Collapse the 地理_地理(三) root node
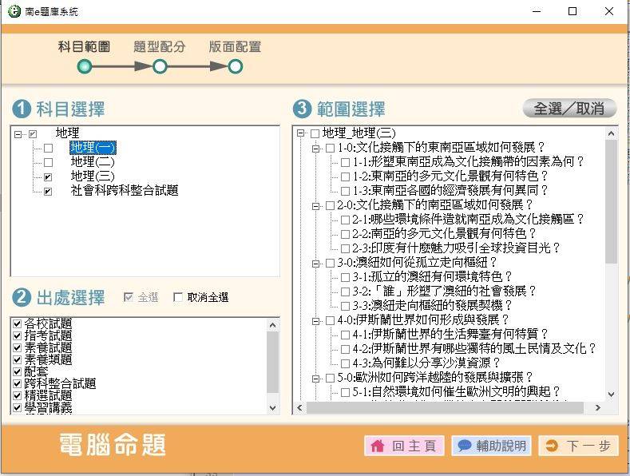Screen dimensions: 630x476 point(300,133)
